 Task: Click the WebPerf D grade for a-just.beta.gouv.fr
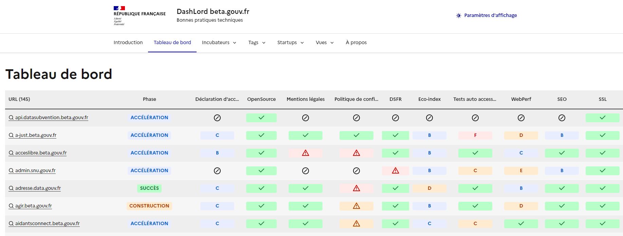[x=521, y=135]
